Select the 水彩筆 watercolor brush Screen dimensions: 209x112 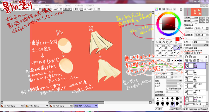[x=170, y=52]
